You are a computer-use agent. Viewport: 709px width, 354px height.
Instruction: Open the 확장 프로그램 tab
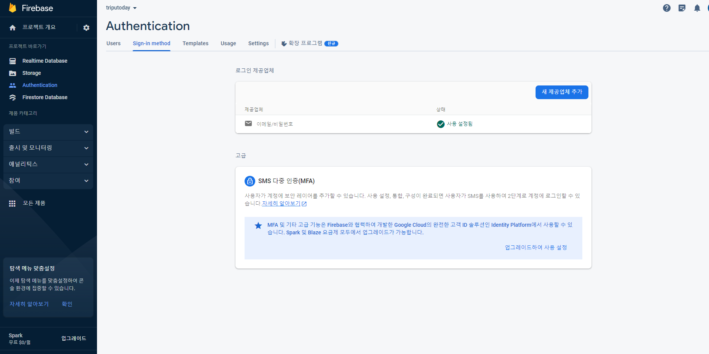(310, 43)
